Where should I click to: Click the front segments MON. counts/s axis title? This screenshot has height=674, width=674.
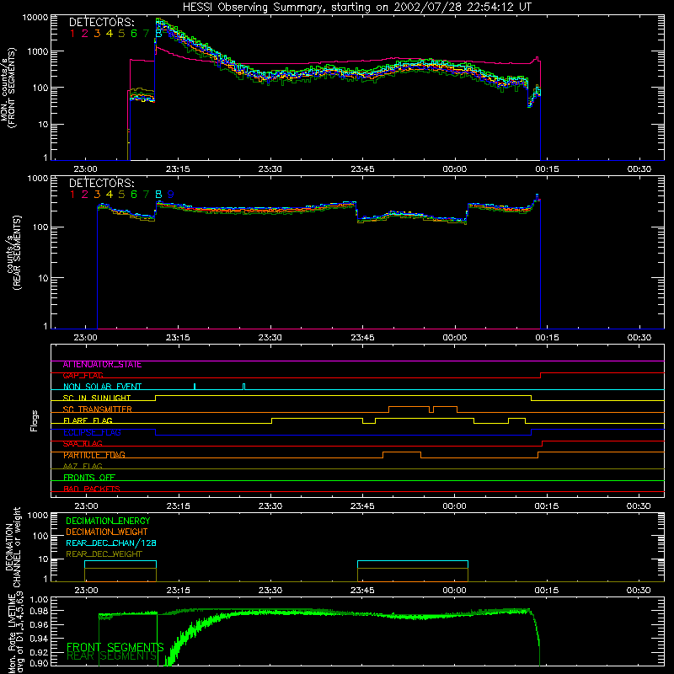(x=8, y=87)
